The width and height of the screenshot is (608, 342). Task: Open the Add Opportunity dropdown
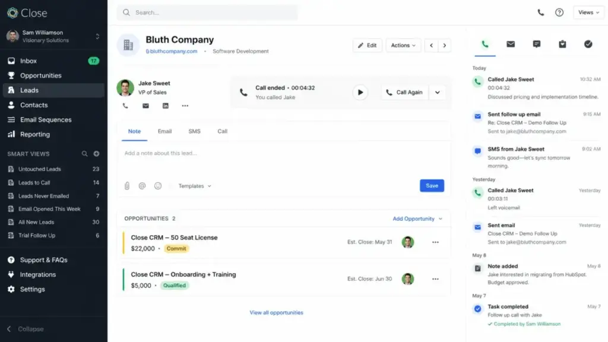tap(417, 218)
